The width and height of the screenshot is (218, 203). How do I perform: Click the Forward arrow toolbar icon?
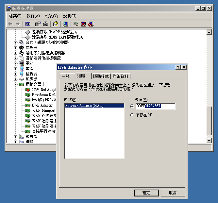(x=18, y=24)
